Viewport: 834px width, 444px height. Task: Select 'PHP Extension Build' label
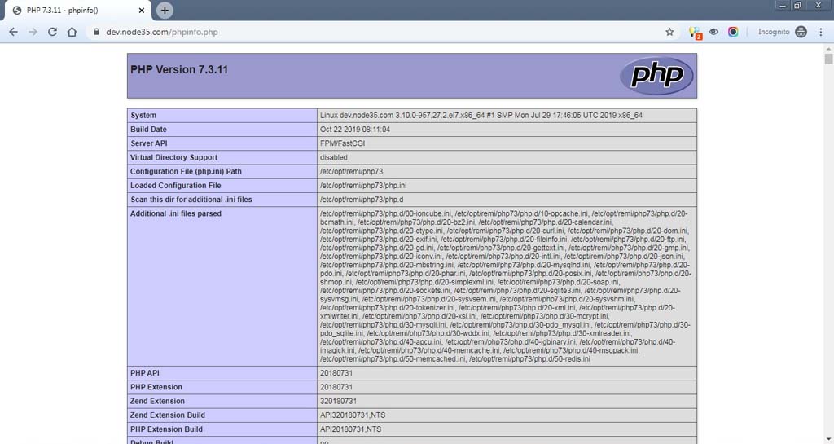pos(166,429)
